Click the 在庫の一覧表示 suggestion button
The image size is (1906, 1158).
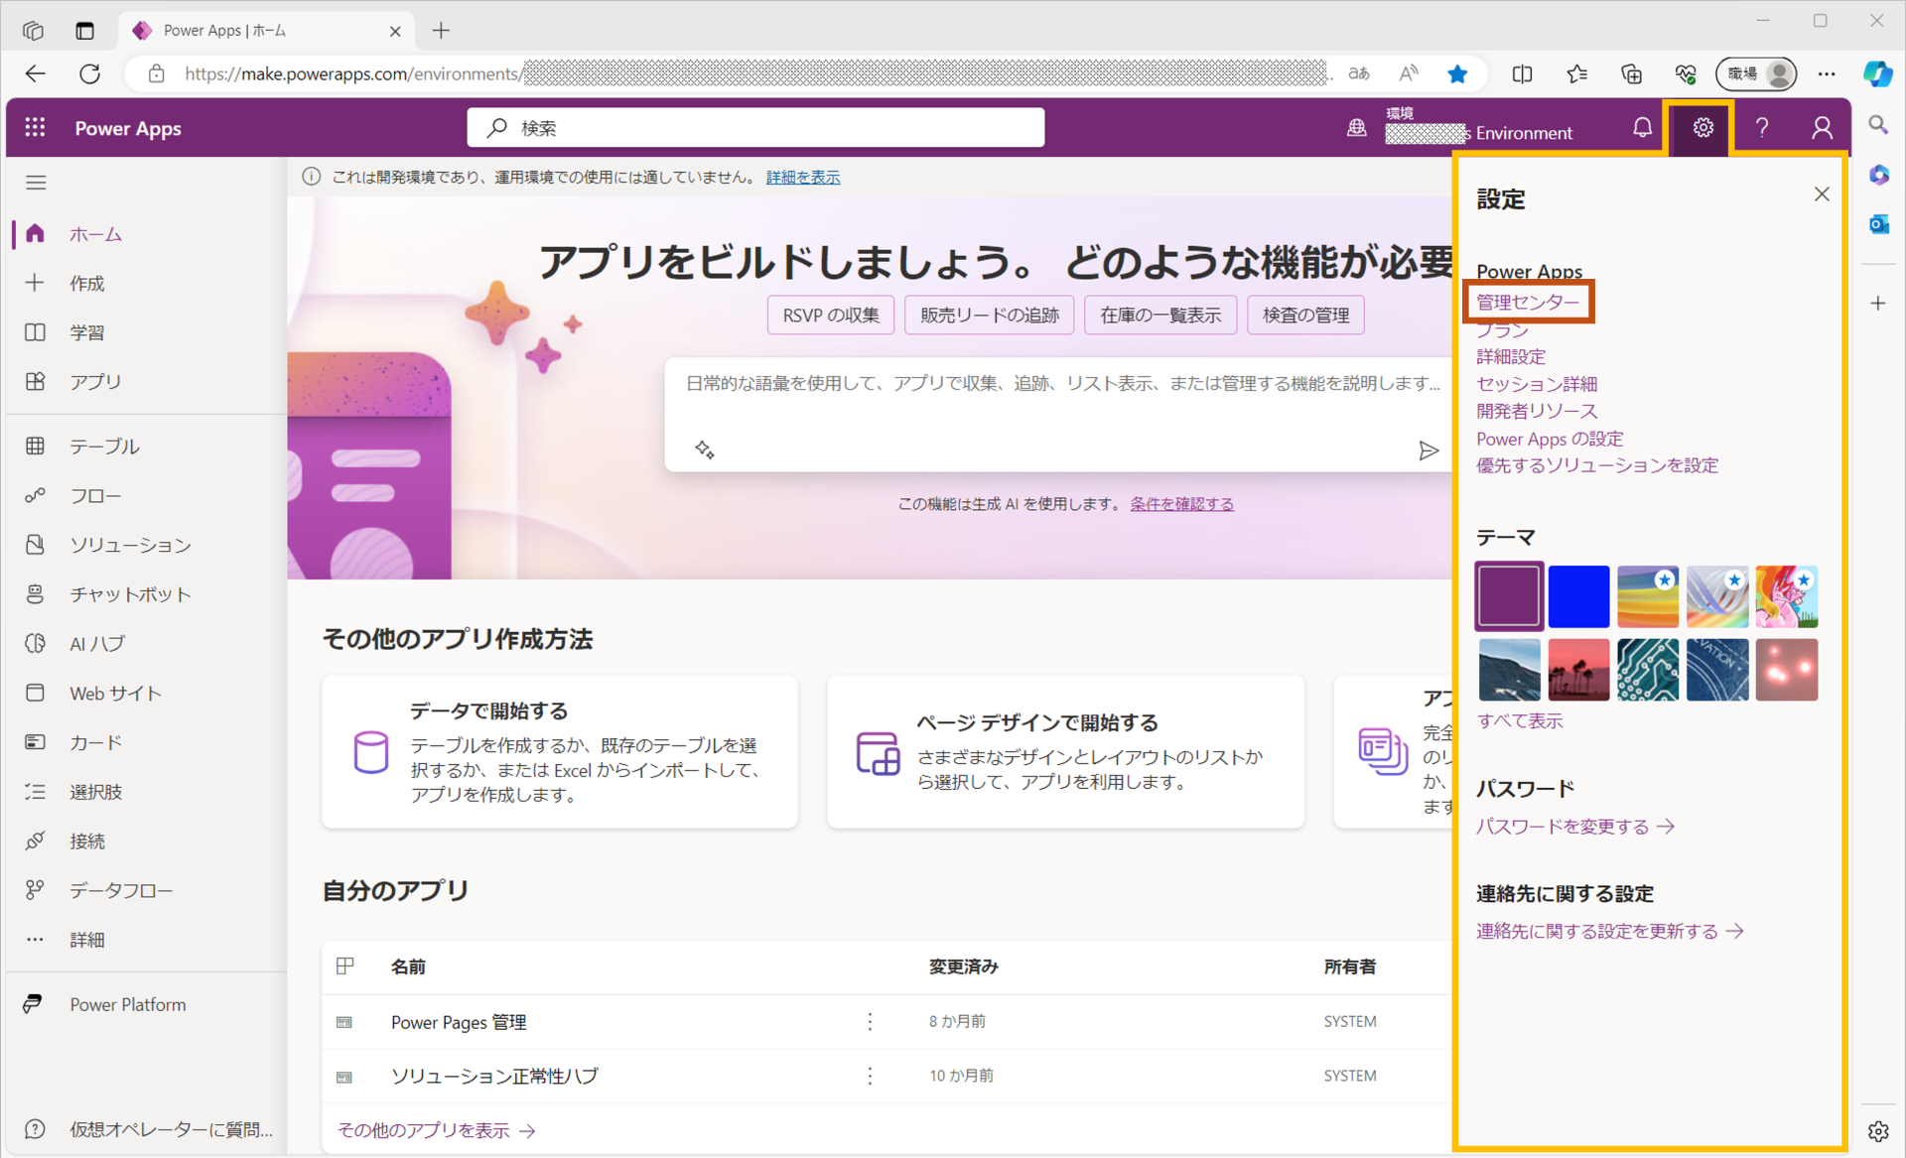click(x=1160, y=316)
